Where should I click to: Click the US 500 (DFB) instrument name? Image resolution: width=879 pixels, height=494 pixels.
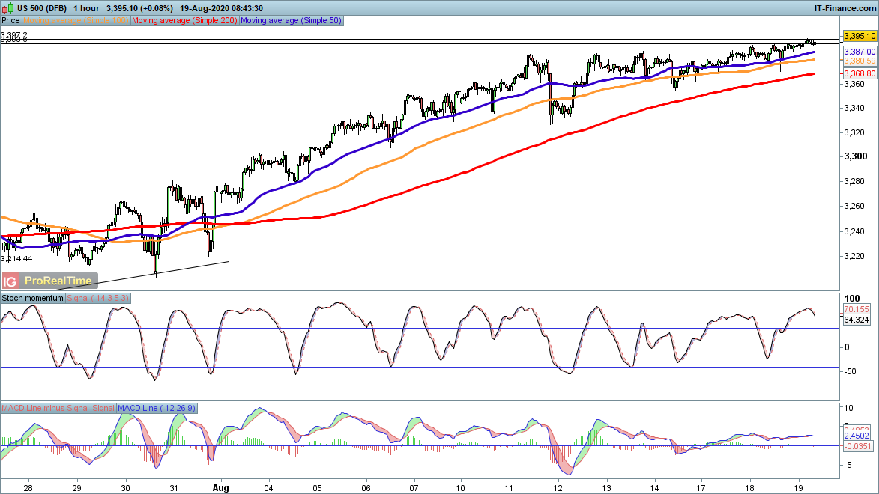point(42,7)
